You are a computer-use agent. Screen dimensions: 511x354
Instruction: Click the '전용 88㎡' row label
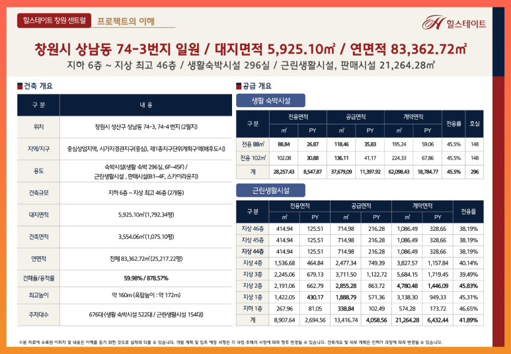pyautogui.click(x=253, y=144)
